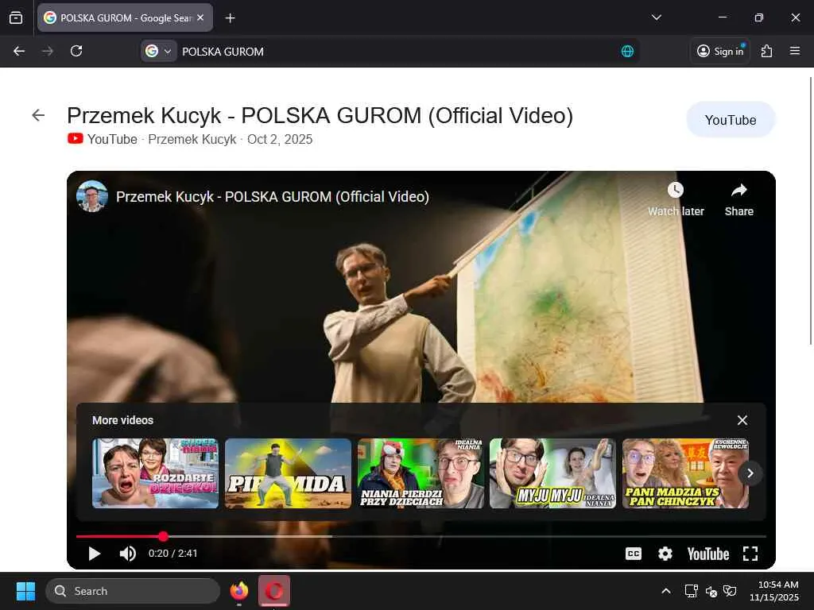The image size is (814, 610).
Task: Close the More videos panel
Action: click(x=742, y=420)
